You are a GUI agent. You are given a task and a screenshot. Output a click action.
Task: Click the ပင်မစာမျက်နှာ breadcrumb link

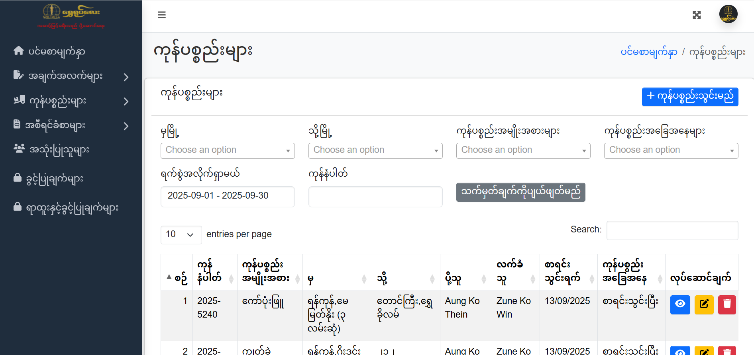pyautogui.click(x=648, y=52)
